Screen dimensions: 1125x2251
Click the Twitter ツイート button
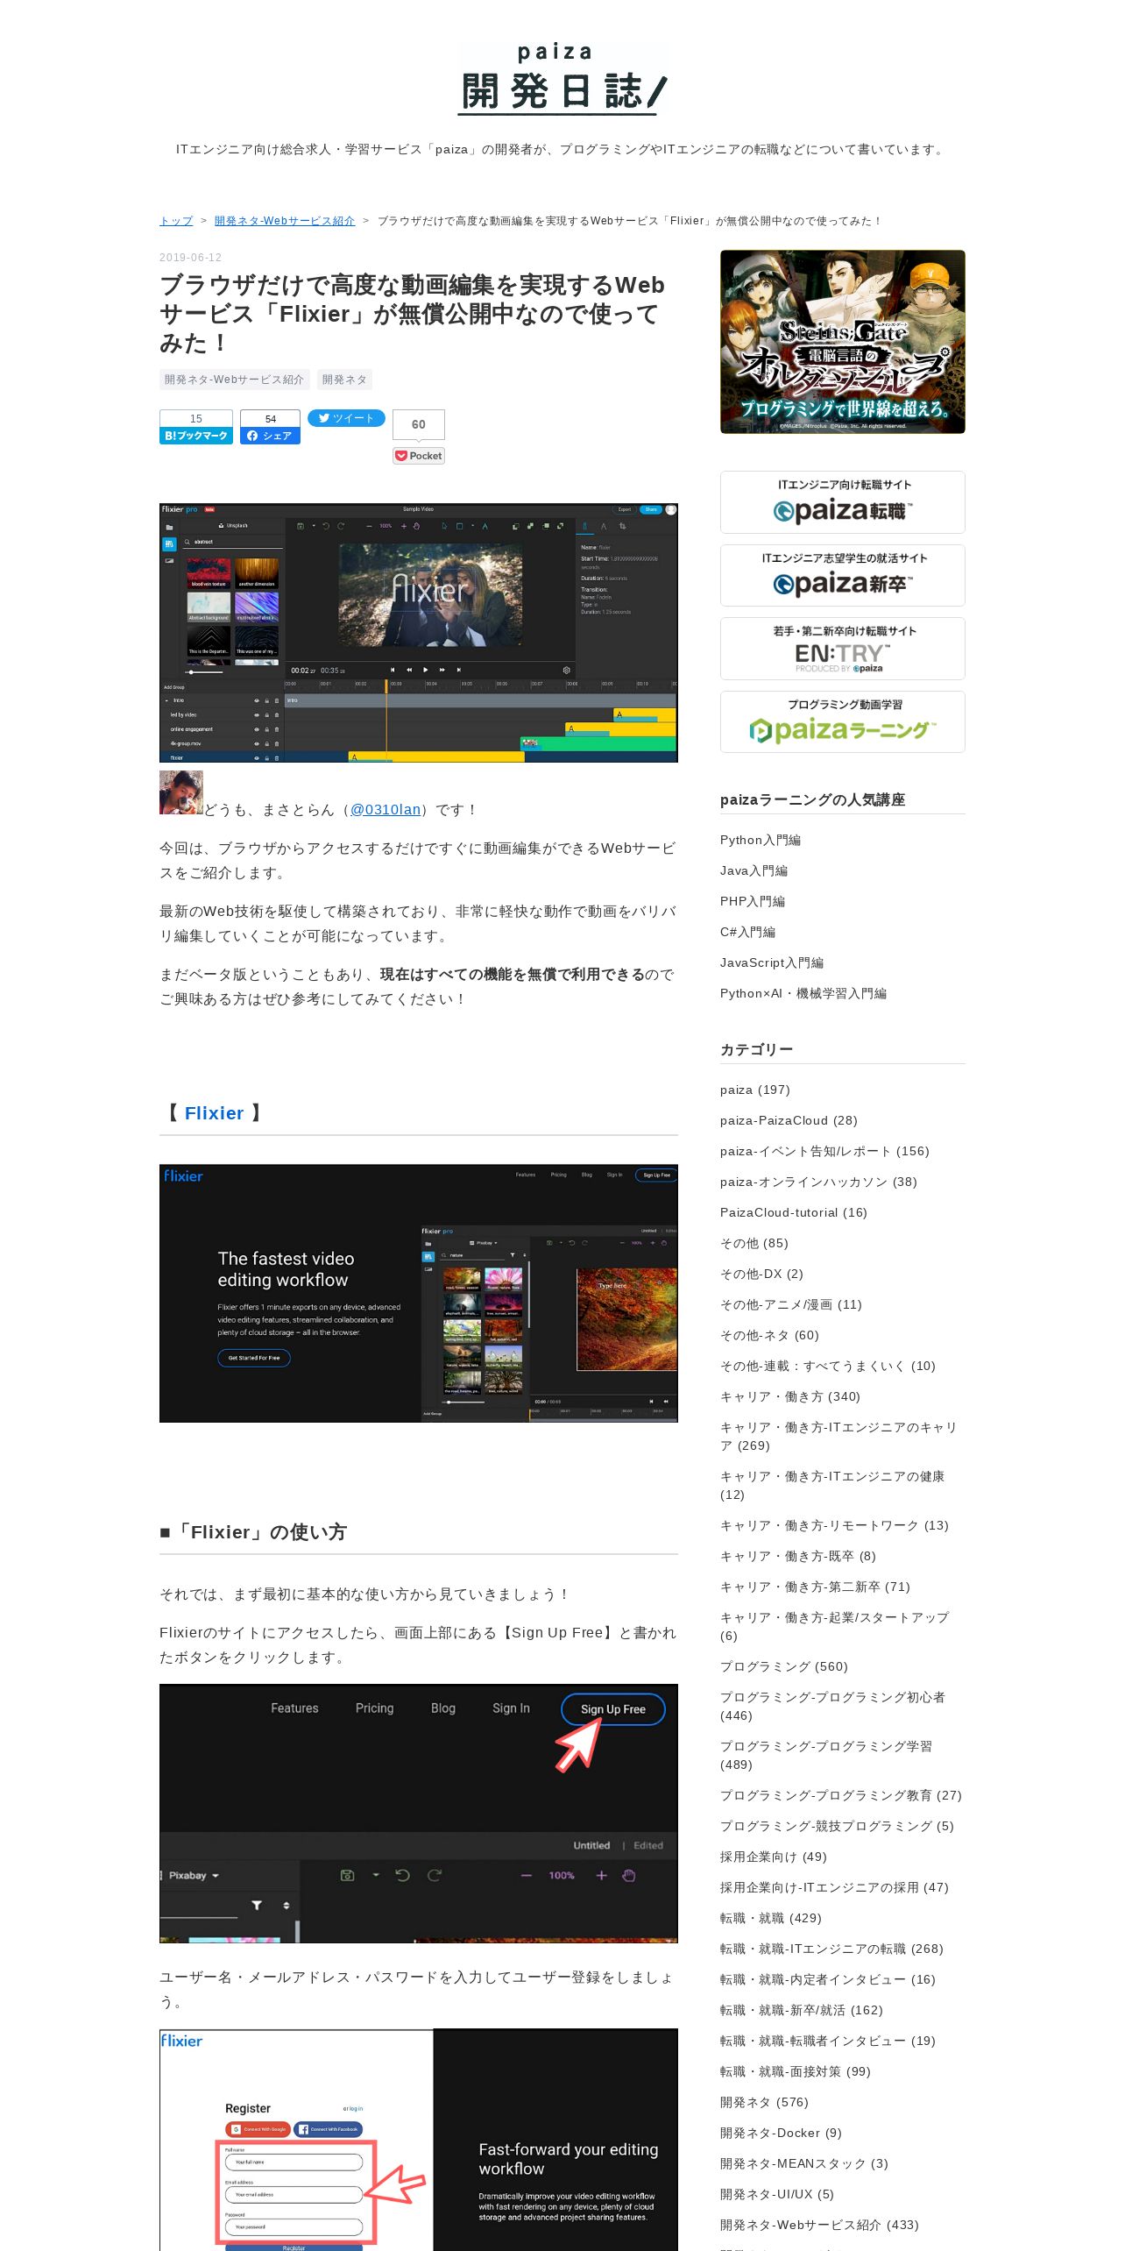click(x=346, y=418)
